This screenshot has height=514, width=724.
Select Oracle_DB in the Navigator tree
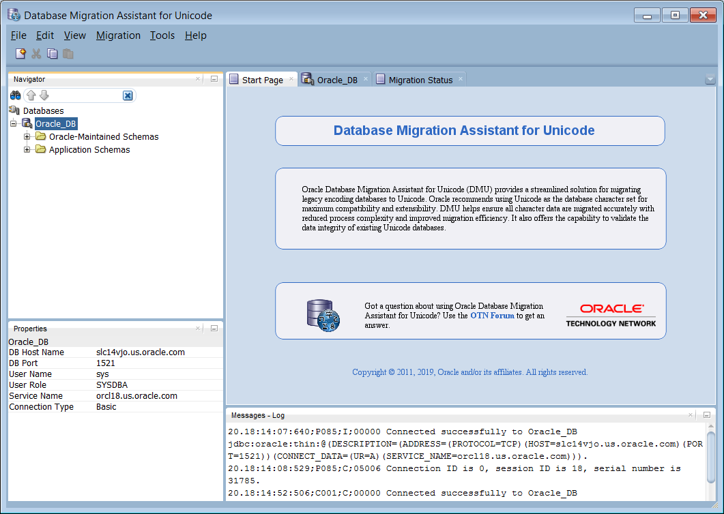click(x=56, y=123)
